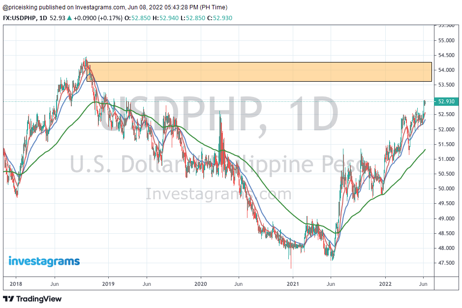
Task: Click the TradingView logo icon
Action: coord(9,299)
